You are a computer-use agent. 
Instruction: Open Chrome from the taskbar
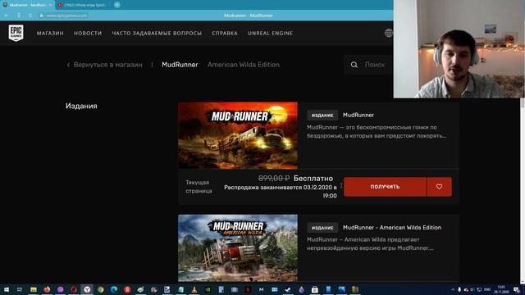pyautogui.click(x=100, y=289)
